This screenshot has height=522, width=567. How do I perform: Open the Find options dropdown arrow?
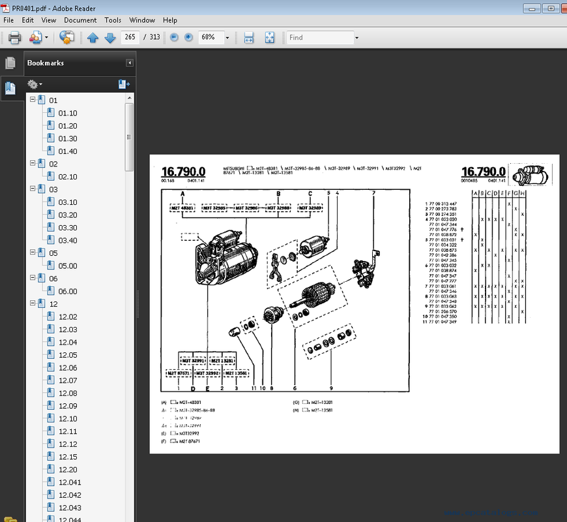pyautogui.click(x=357, y=38)
